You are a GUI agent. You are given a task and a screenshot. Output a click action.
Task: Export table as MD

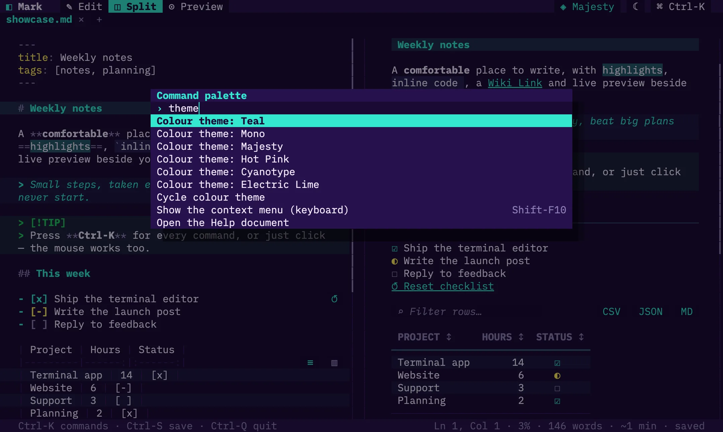[x=687, y=312]
